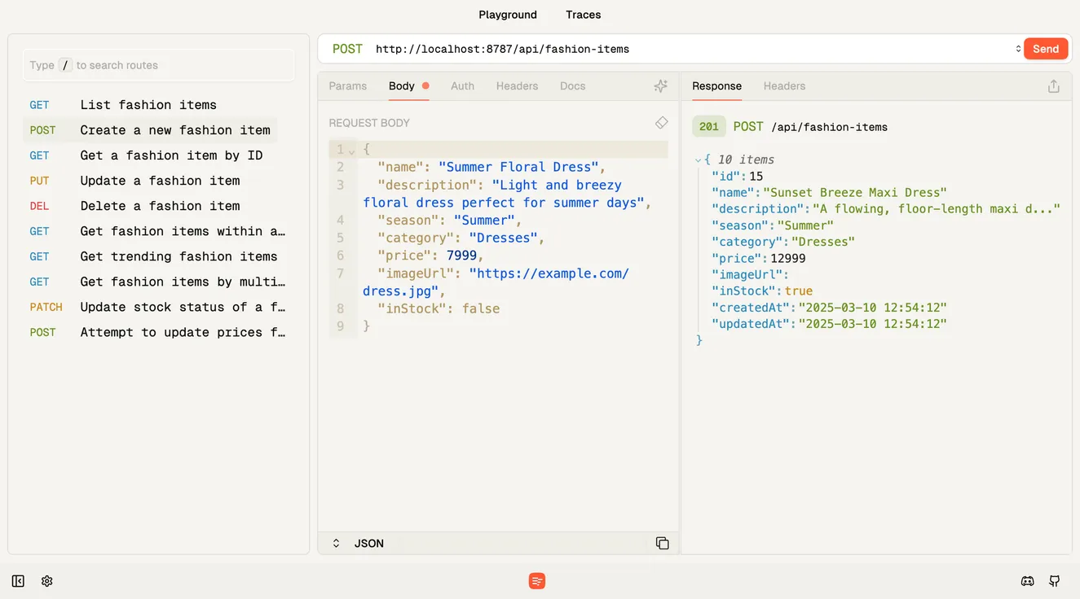Image resolution: width=1080 pixels, height=599 pixels.
Task: Toggle the sidebar panel icon
Action: [x=18, y=581]
